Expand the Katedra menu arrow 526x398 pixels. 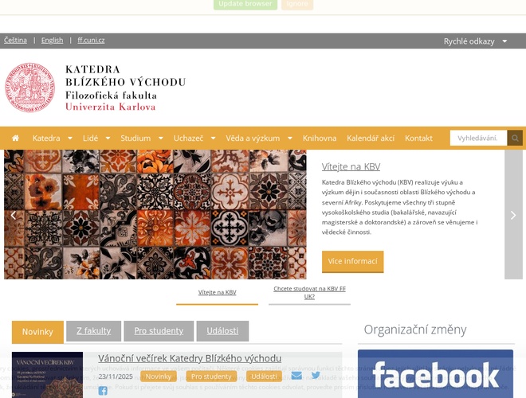70,138
